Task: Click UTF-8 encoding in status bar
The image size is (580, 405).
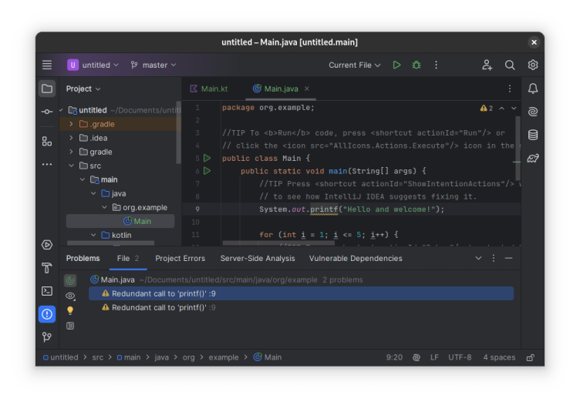Action: pyautogui.click(x=460, y=357)
